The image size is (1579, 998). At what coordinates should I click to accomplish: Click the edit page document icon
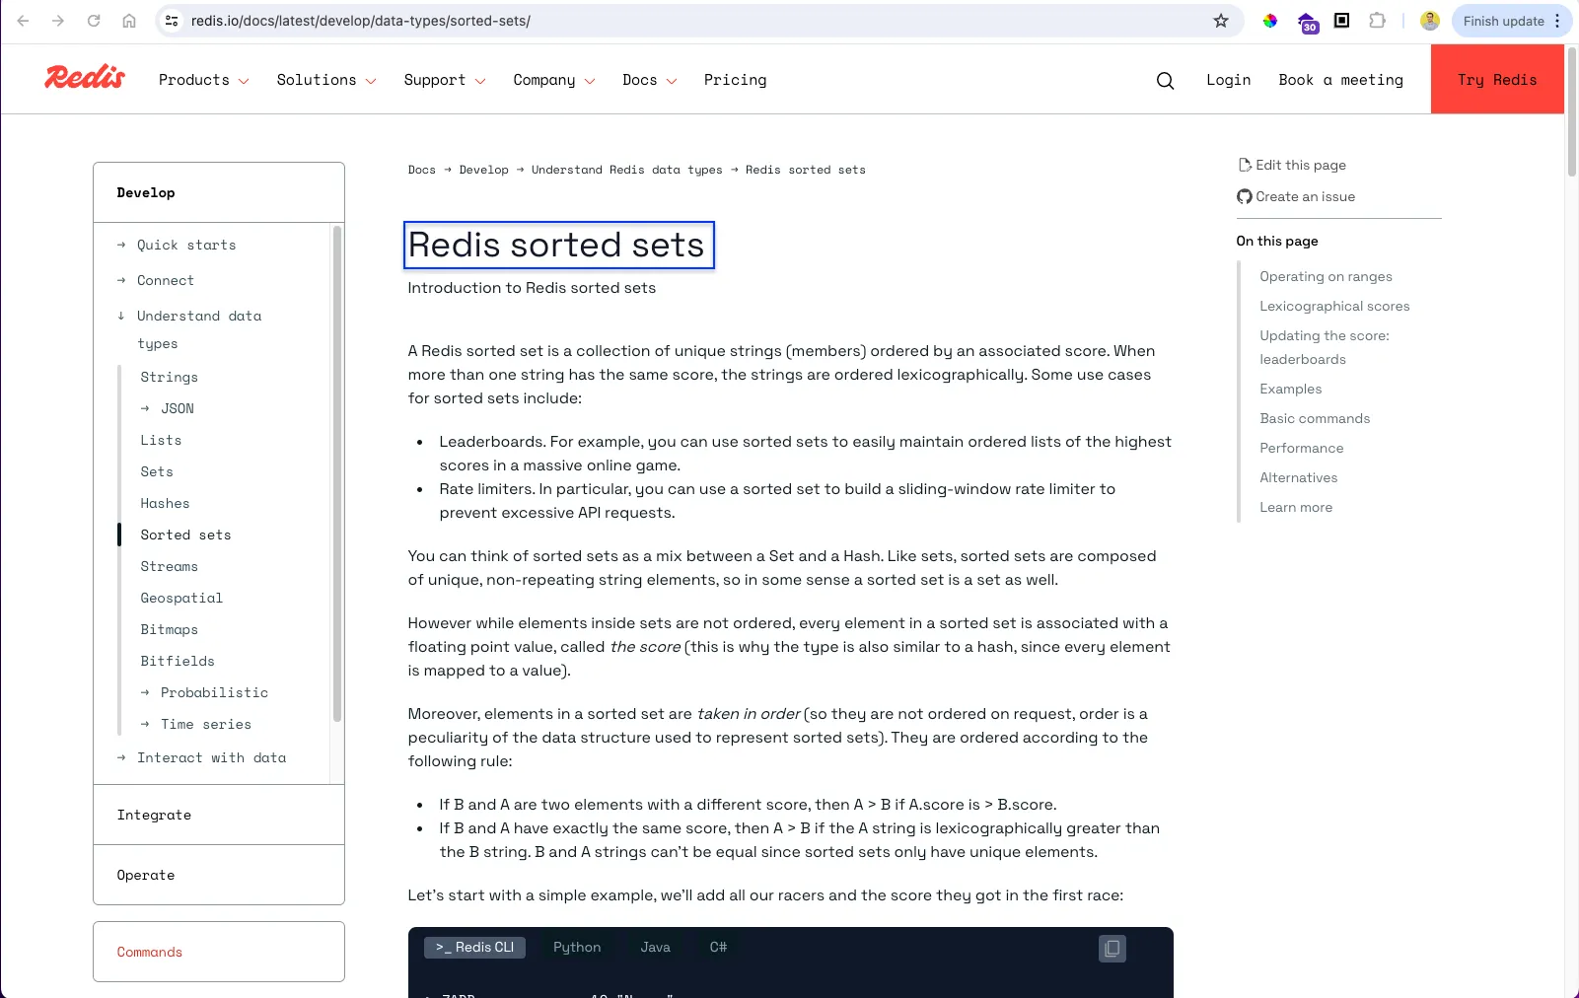1245,166
